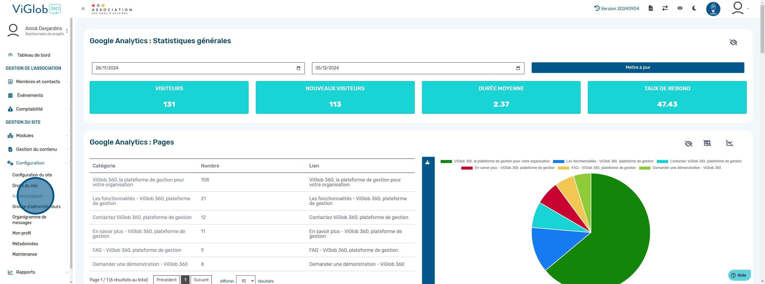Open the end date calendar picker
This screenshot has width=765, height=284.
point(518,68)
